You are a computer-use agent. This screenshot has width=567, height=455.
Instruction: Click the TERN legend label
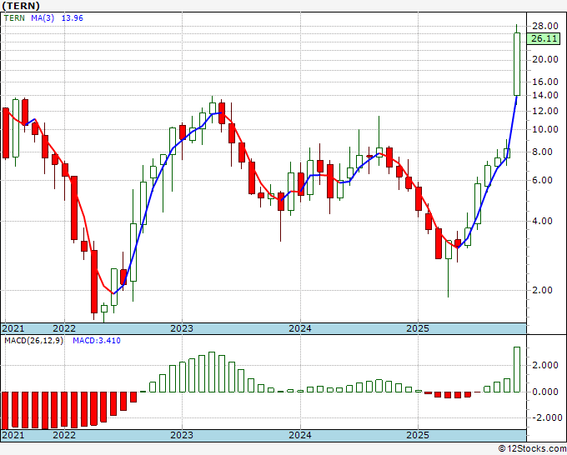14,17
